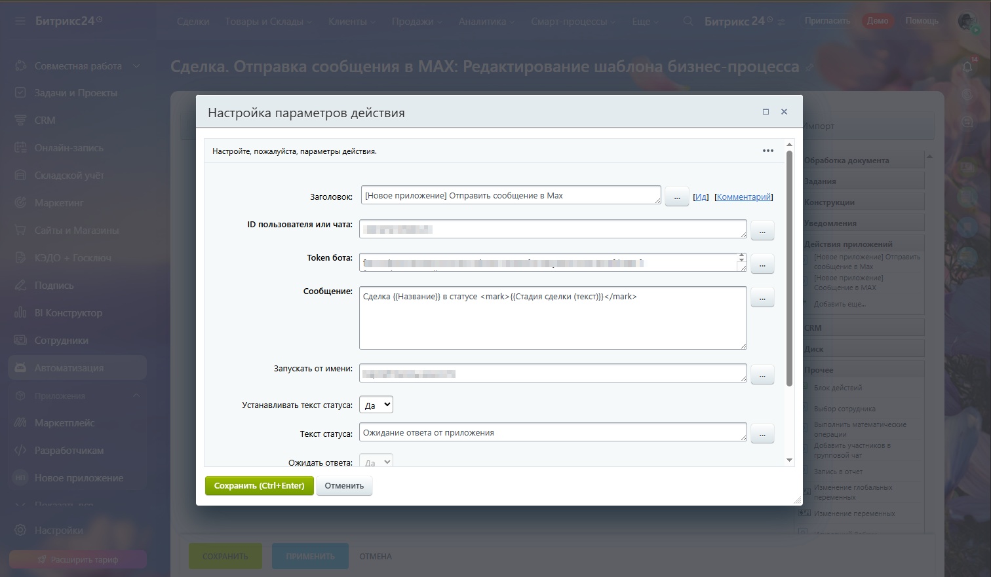
Task: Open the Ожидать ответа dropdown
Action: pyautogui.click(x=376, y=462)
